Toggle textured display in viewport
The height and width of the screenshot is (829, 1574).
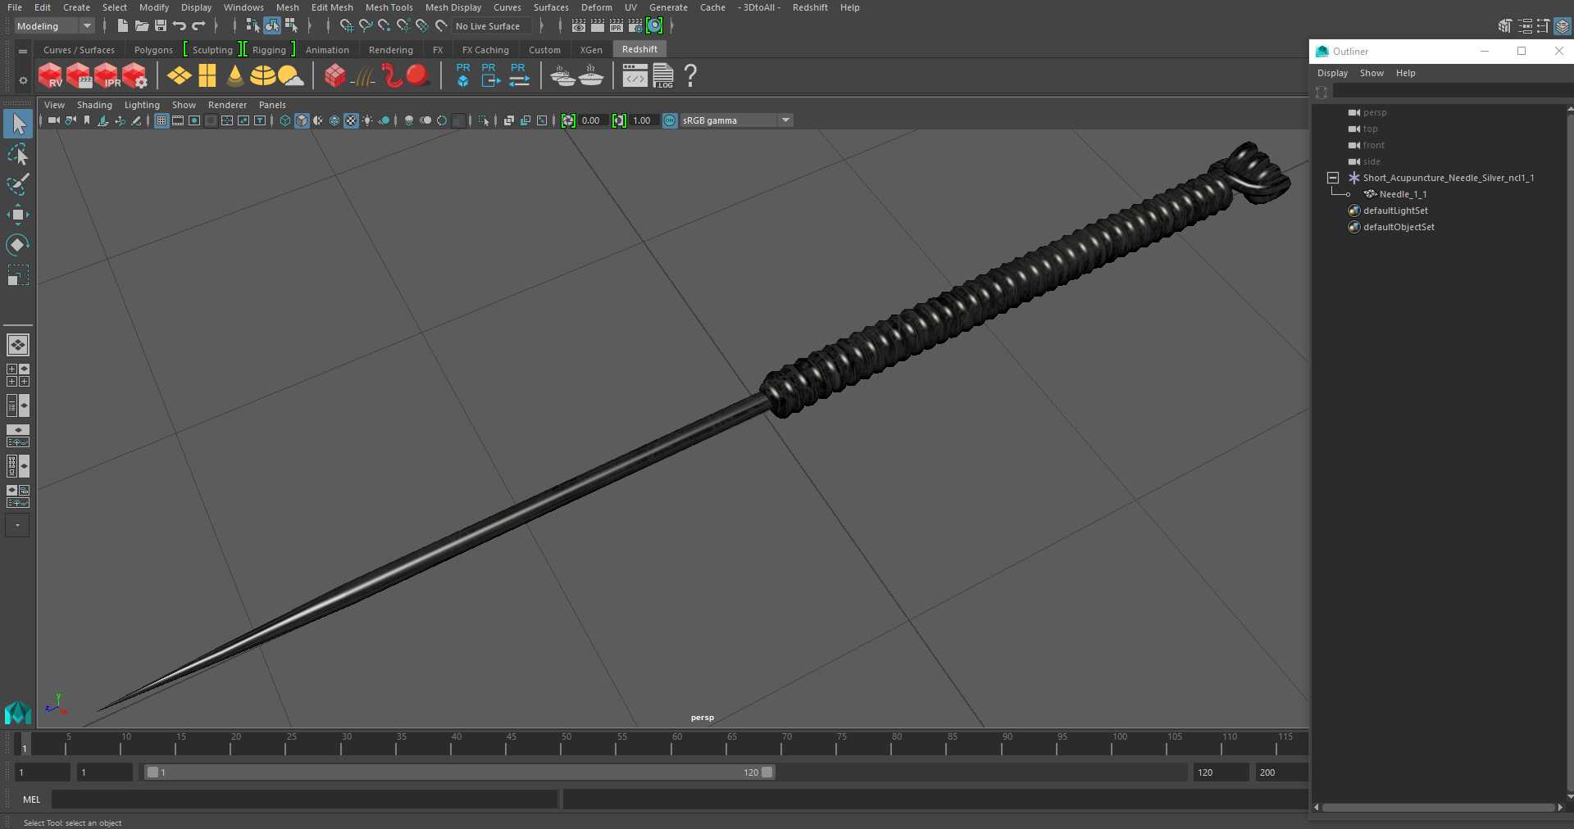[x=351, y=120]
